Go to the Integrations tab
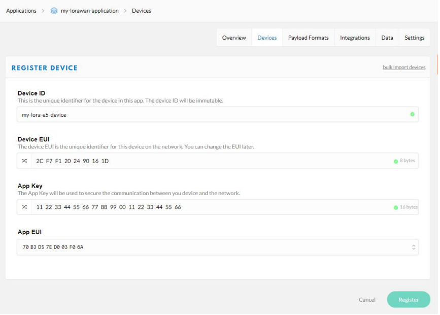The width and height of the screenshot is (440, 315). (355, 38)
